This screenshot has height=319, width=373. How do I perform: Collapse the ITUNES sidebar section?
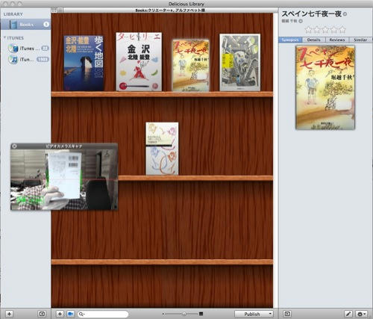pyautogui.click(x=4, y=37)
